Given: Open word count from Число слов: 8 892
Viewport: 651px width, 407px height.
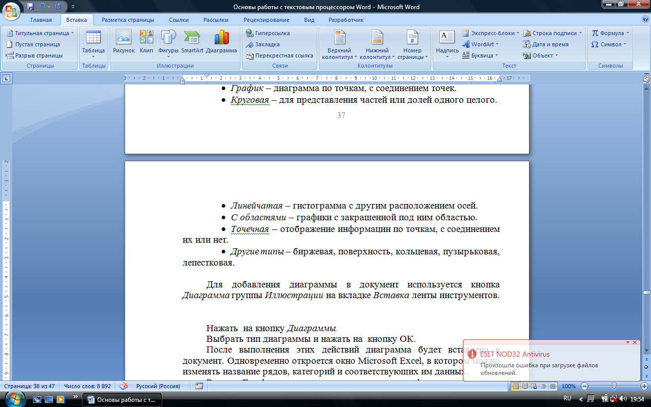Looking at the screenshot, I should click(87, 386).
